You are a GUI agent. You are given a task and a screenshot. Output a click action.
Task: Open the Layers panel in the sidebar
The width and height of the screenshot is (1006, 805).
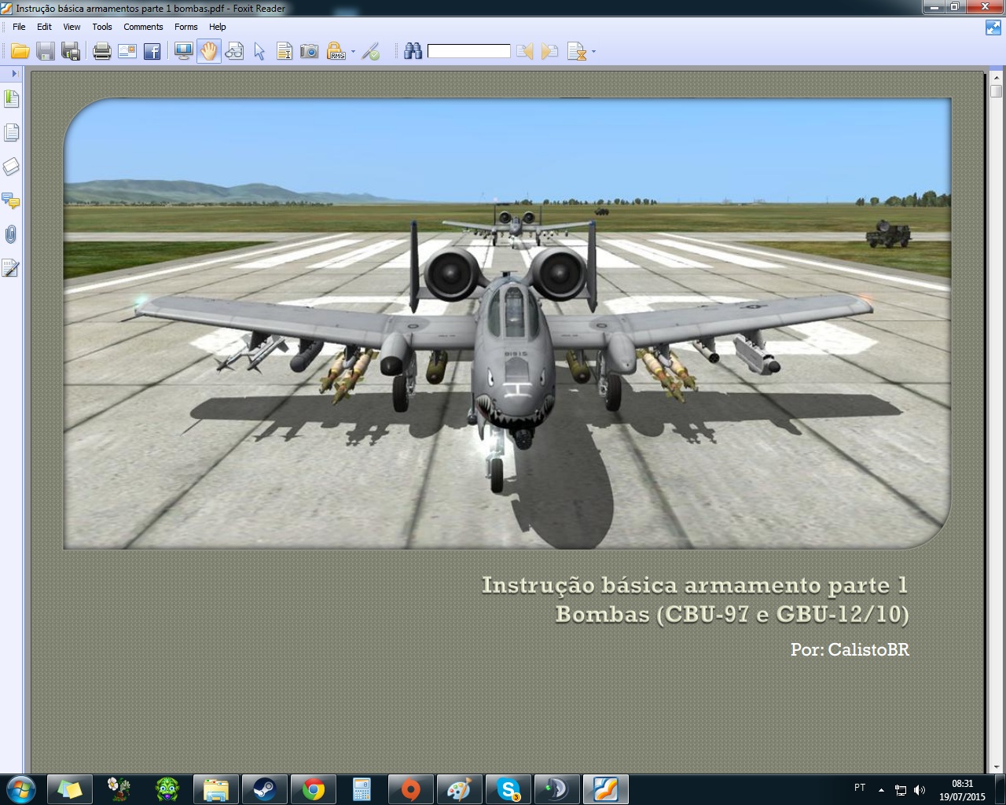[11, 167]
